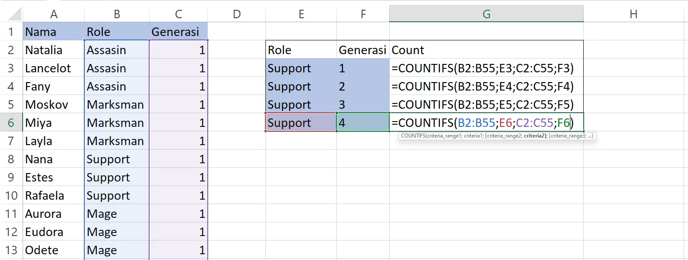Viewport: 688px width, 260px height.
Task: Click the "Count" header cell
Action: tap(486, 50)
